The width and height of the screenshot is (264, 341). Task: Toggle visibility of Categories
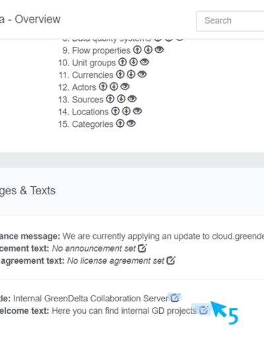(131, 124)
